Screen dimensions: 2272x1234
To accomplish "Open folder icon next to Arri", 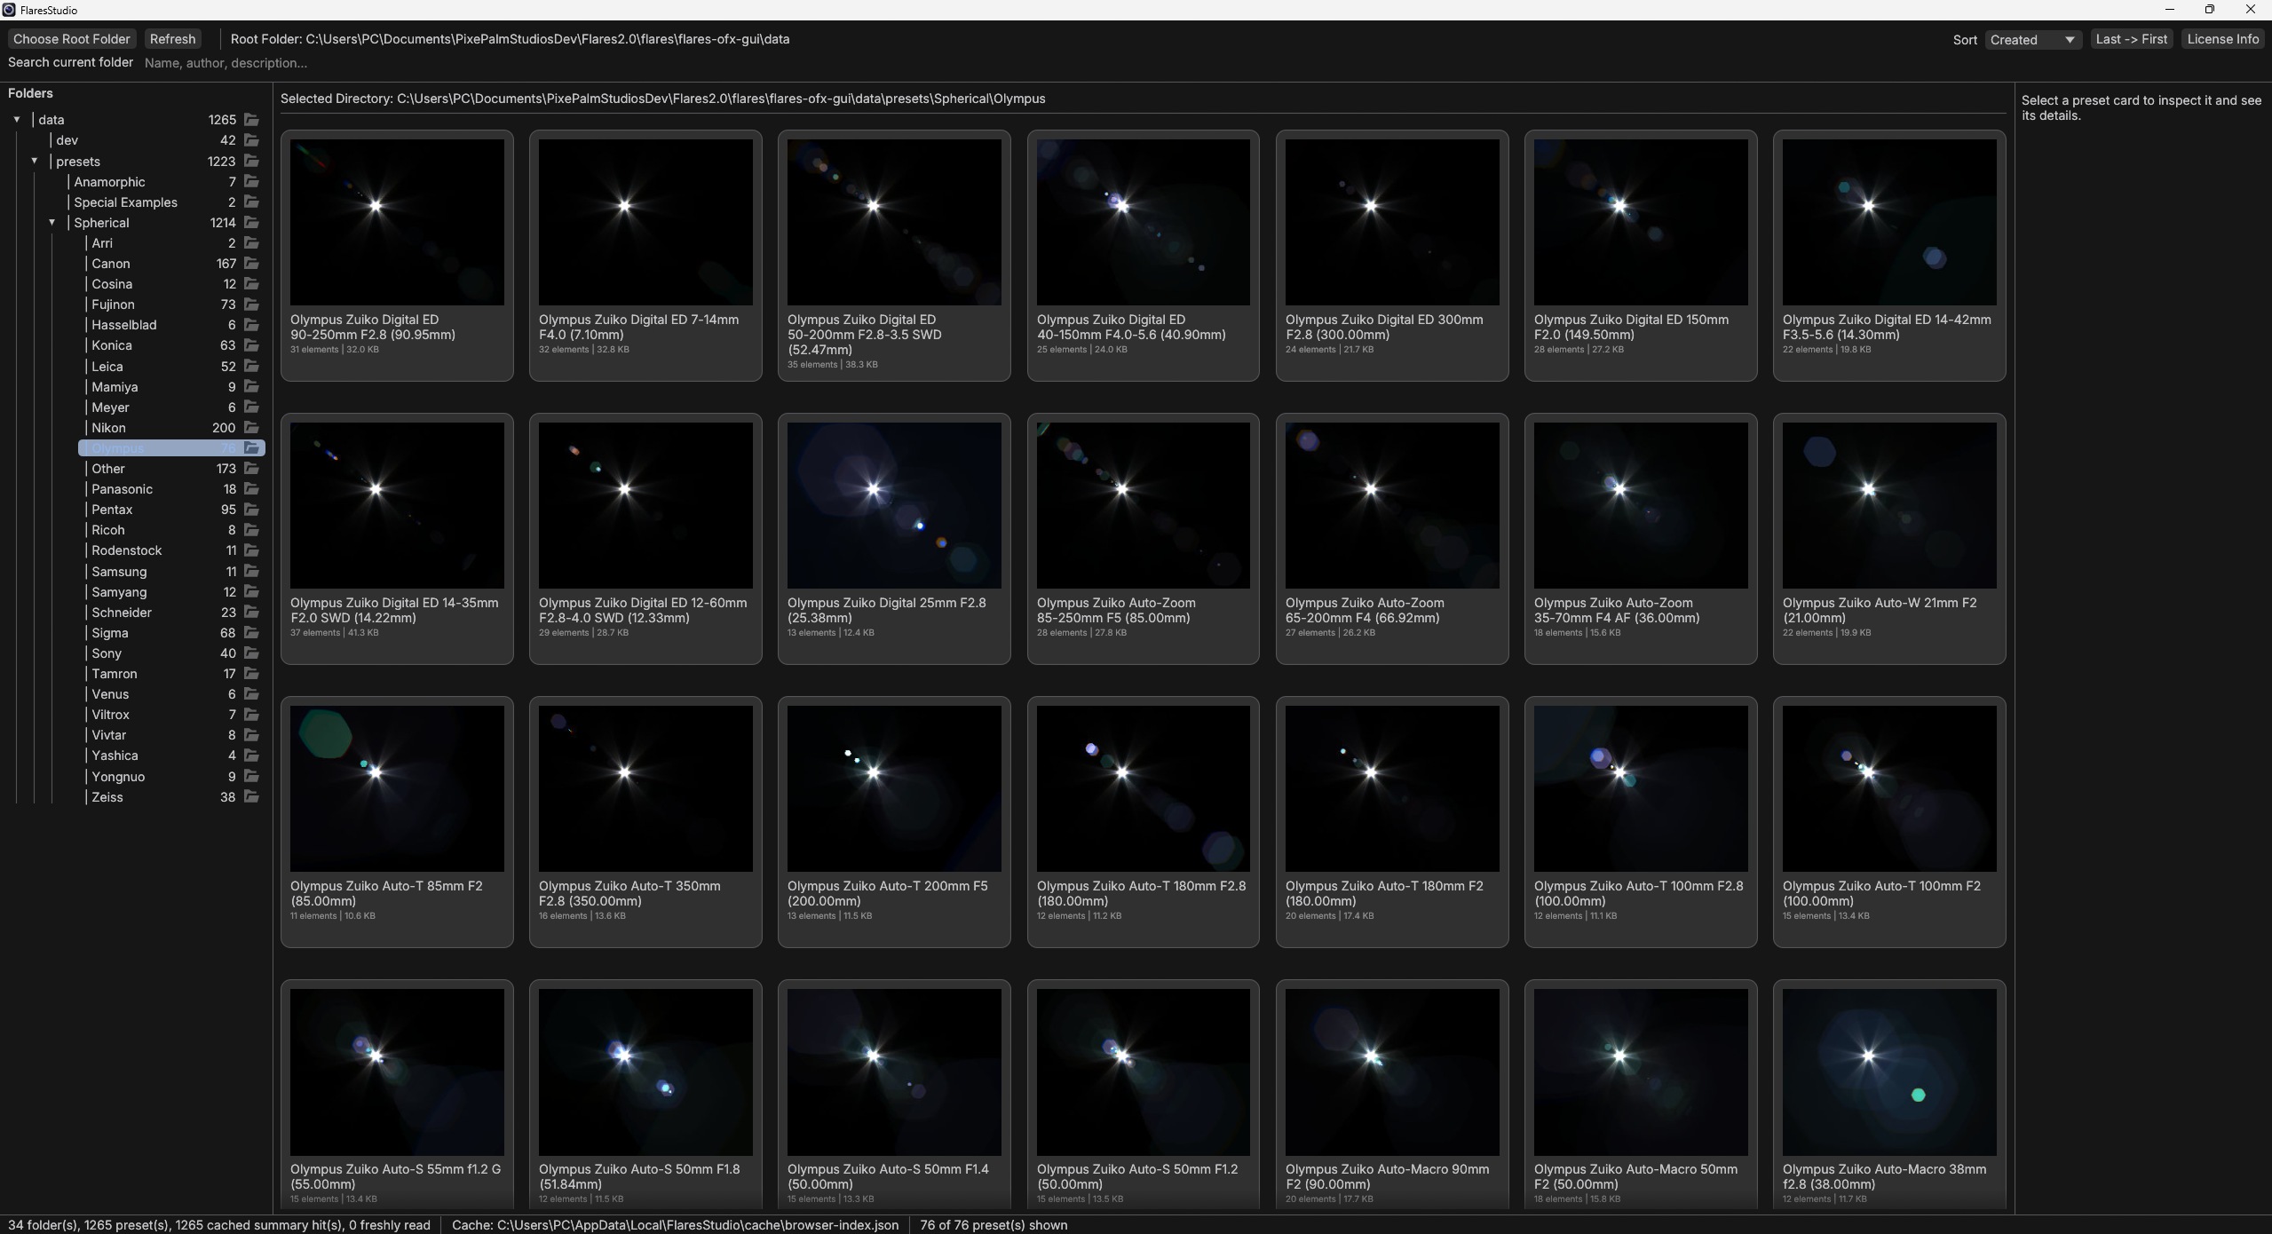I will [x=251, y=243].
